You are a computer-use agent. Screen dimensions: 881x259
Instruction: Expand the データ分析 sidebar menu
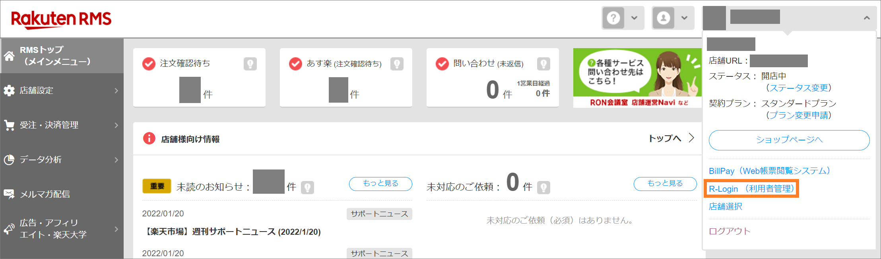[62, 160]
